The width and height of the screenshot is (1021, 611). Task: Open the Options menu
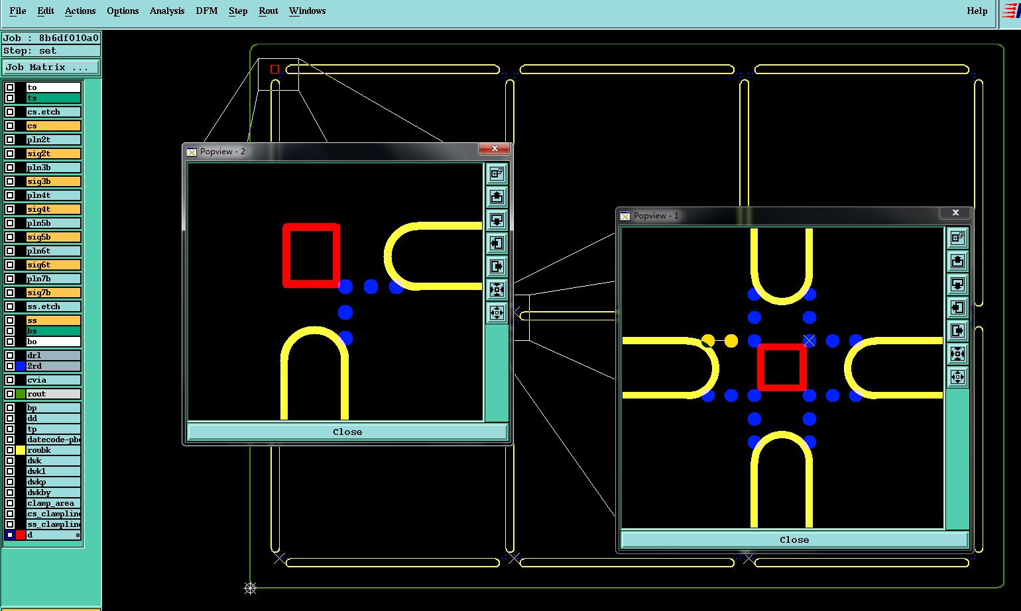(123, 11)
